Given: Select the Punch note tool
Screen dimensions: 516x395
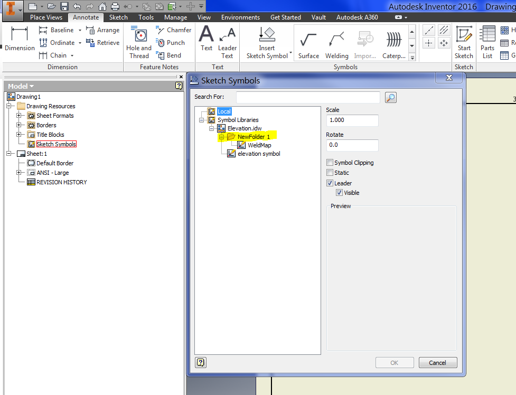Looking at the screenshot, I should [x=170, y=42].
